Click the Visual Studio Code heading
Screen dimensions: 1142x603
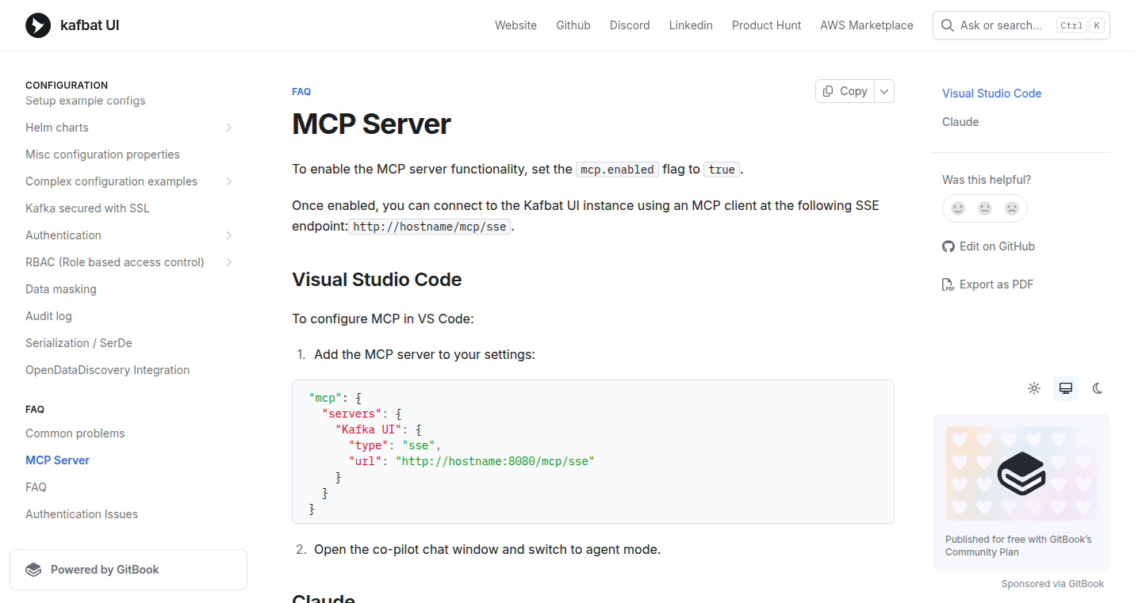point(377,280)
